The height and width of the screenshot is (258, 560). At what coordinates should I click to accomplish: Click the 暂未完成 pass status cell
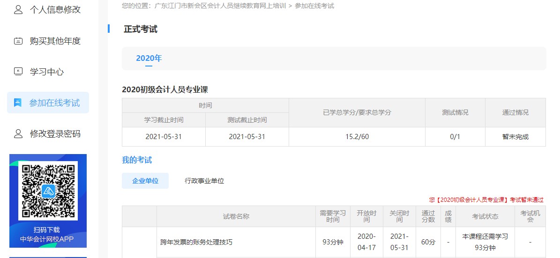coord(515,137)
